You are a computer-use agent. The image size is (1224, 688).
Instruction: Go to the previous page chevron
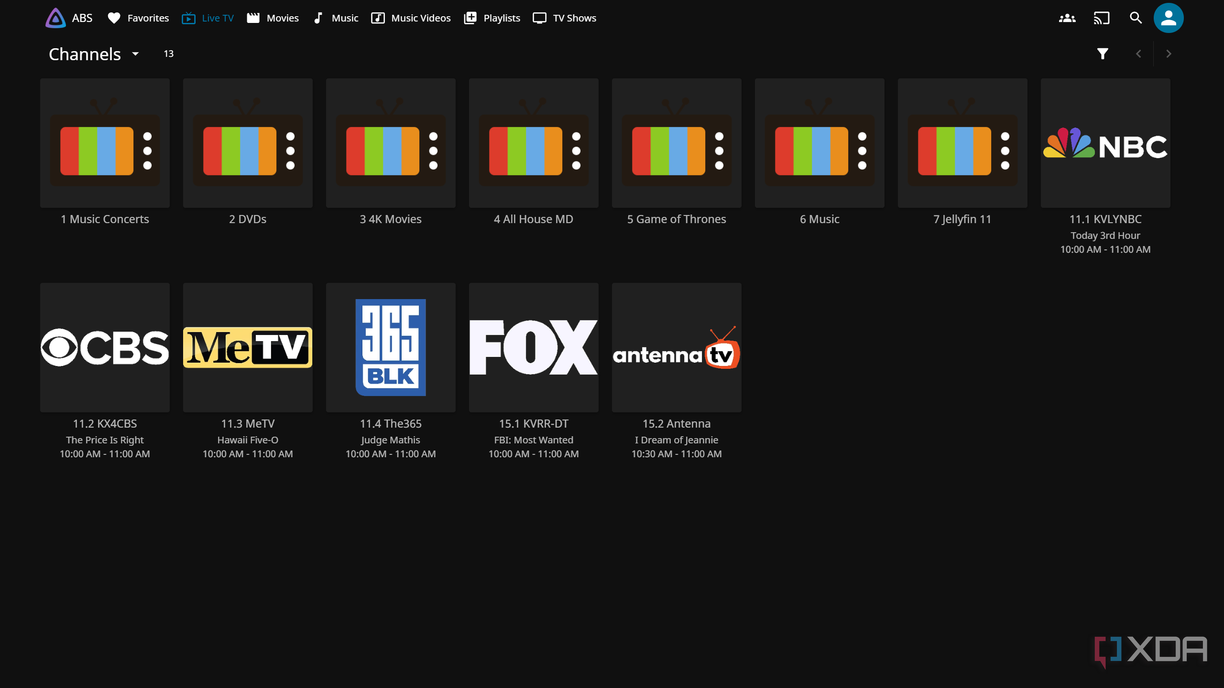pyautogui.click(x=1138, y=54)
